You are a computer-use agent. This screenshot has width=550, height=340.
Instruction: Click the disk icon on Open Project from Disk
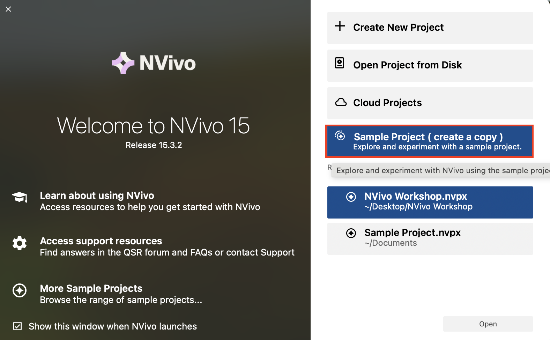pos(340,63)
